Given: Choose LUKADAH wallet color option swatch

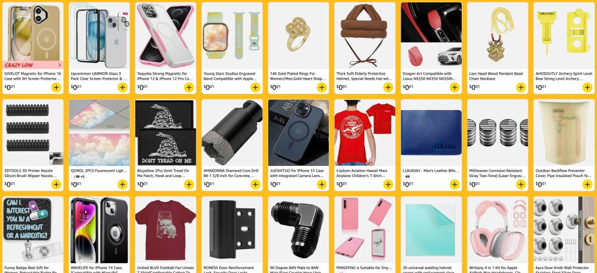Looking at the screenshot, I should (x=408, y=177).
